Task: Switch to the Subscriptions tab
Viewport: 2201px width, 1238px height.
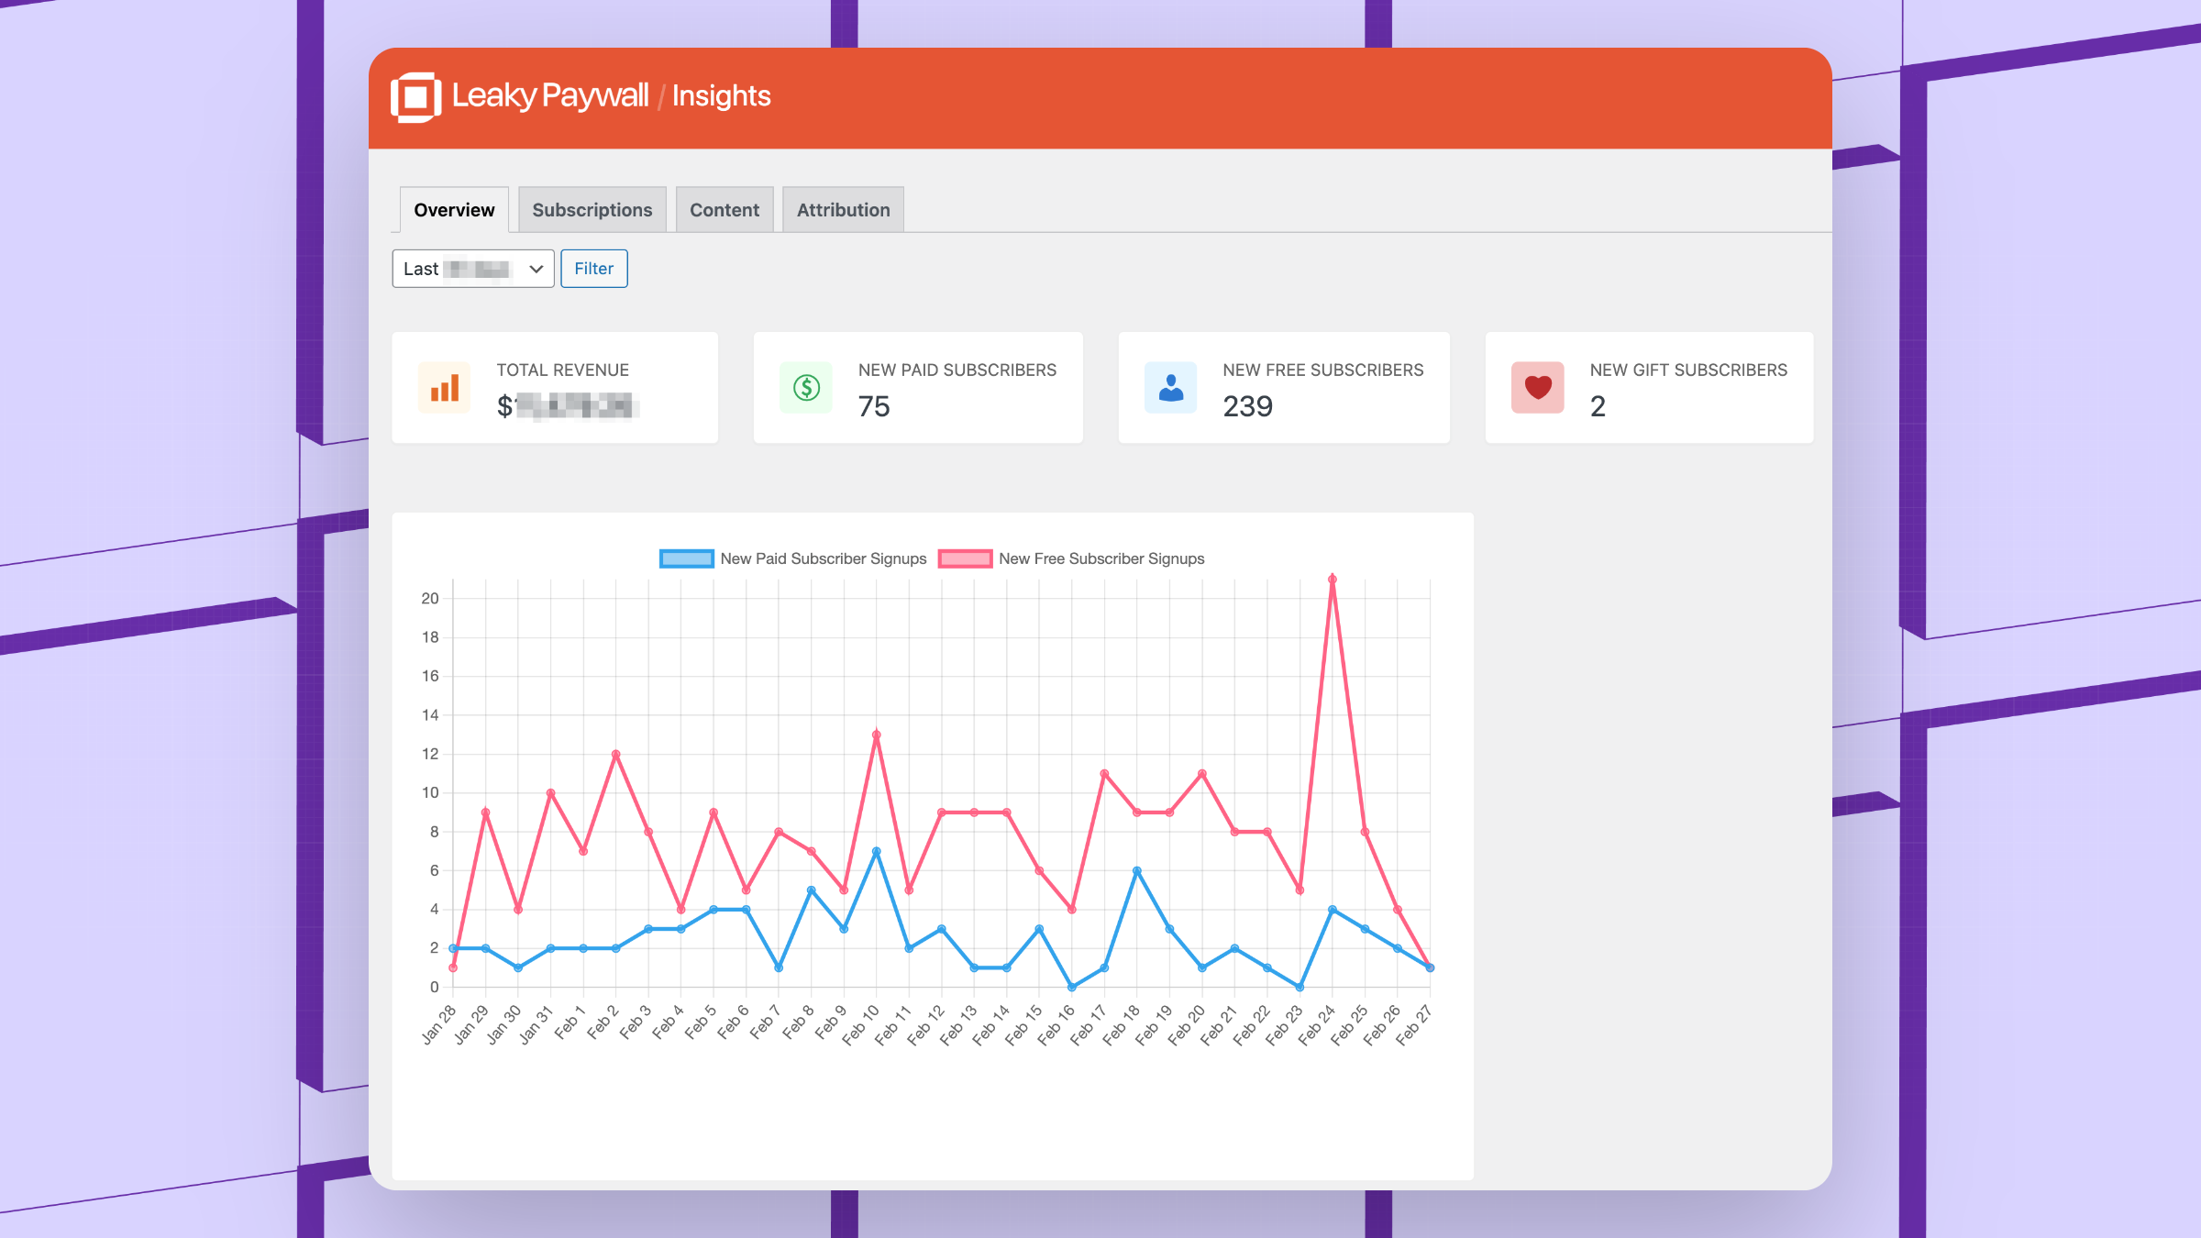Action: pos(592,210)
